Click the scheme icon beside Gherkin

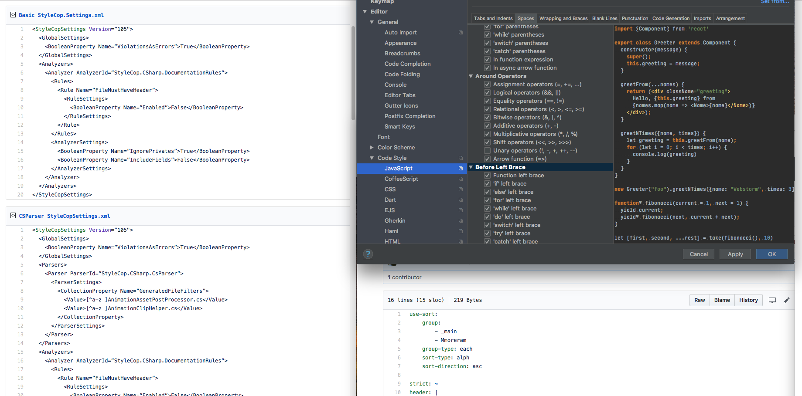pyautogui.click(x=461, y=221)
